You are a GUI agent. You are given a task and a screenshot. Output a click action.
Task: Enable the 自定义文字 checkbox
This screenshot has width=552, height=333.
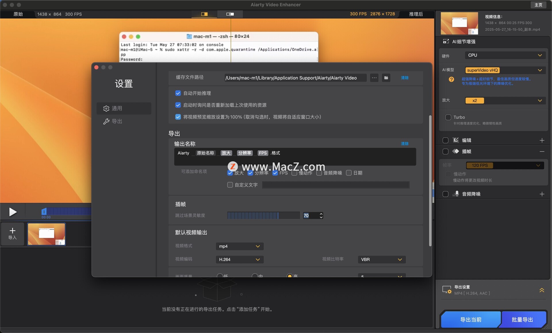coord(230,185)
